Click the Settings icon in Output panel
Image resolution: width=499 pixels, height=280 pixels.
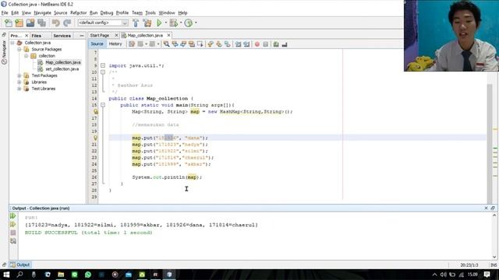point(13,241)
